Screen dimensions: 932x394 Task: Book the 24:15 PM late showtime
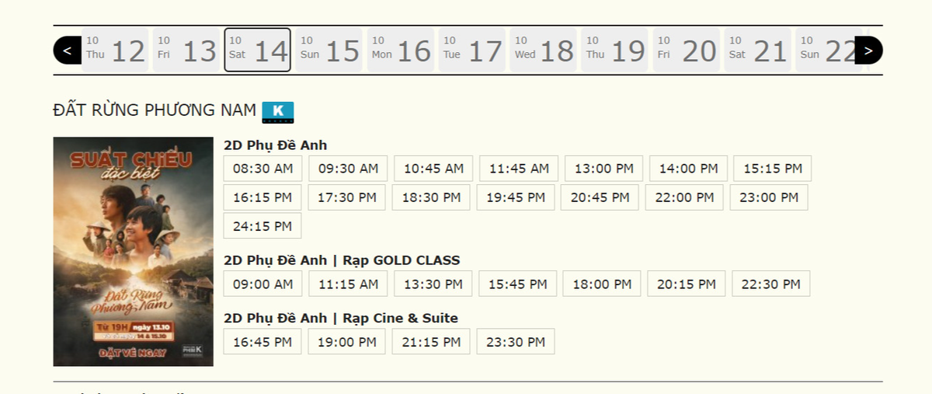click(x=263, y=226)
